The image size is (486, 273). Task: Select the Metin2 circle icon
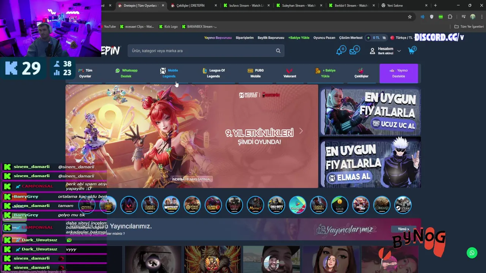click(255, 205)
